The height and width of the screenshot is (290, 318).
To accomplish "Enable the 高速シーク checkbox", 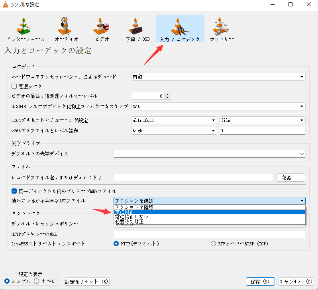I will click(x=14, y=86).
